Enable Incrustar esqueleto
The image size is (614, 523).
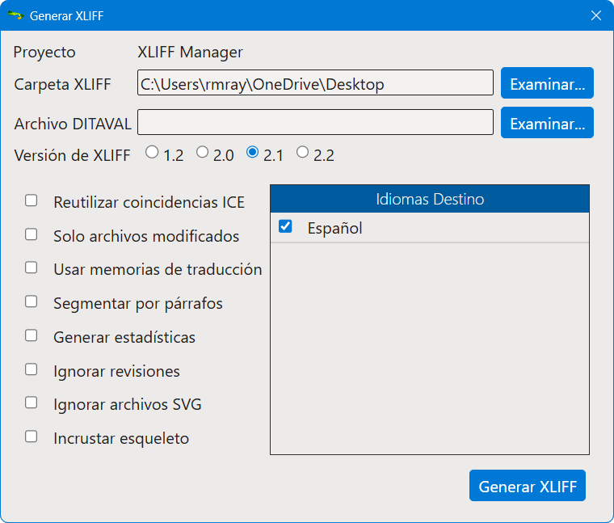pos(32,437)
